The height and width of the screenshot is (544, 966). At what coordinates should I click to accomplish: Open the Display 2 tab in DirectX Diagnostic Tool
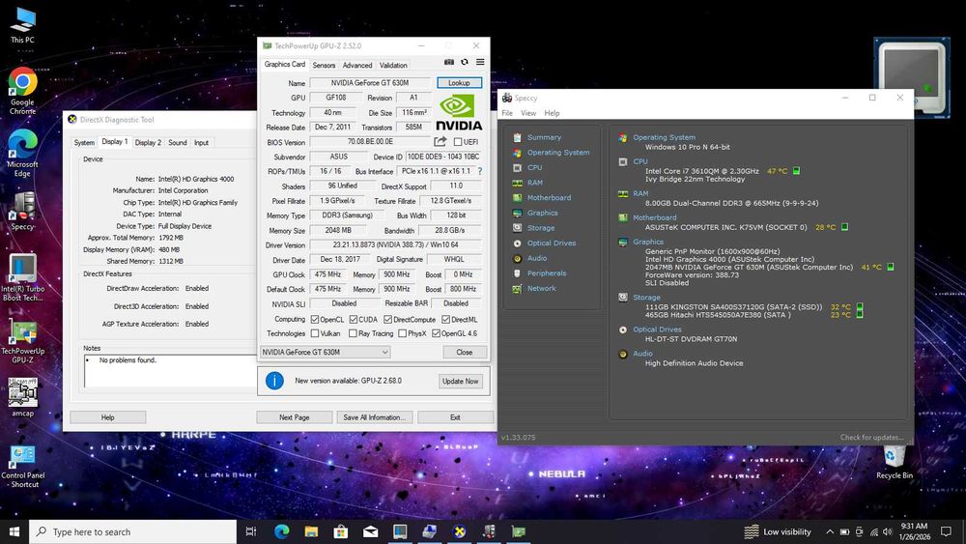(x=148, y=142)
